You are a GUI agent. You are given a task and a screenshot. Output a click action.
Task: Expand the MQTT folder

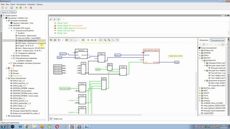coord(200,91)
